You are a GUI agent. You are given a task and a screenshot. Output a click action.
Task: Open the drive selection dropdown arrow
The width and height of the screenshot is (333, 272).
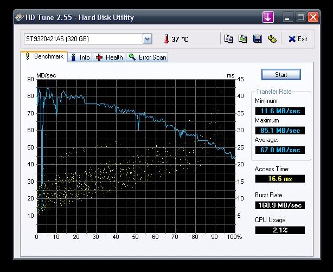(x=147, y=39)
